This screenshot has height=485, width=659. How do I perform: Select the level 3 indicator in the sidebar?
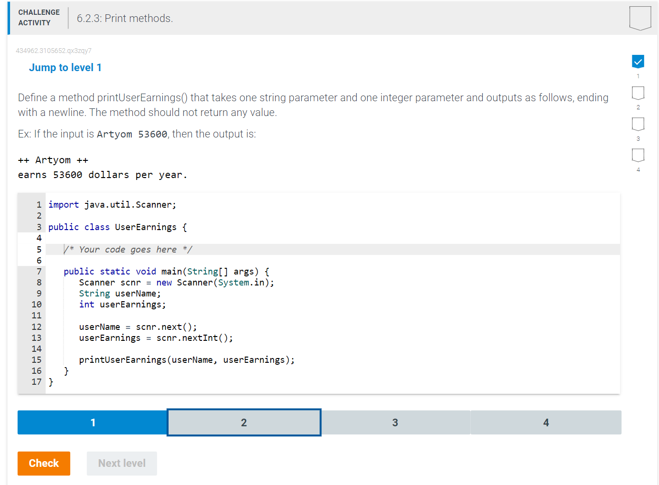point(638,124)
